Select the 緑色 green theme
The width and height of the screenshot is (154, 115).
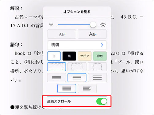tap(100, 56)
